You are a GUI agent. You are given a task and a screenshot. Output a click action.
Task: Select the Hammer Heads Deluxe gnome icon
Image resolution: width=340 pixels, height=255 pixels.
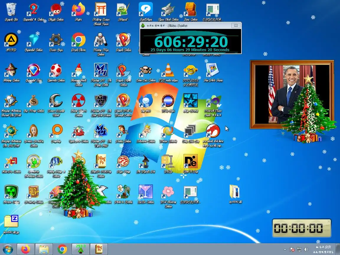[78, 71]
